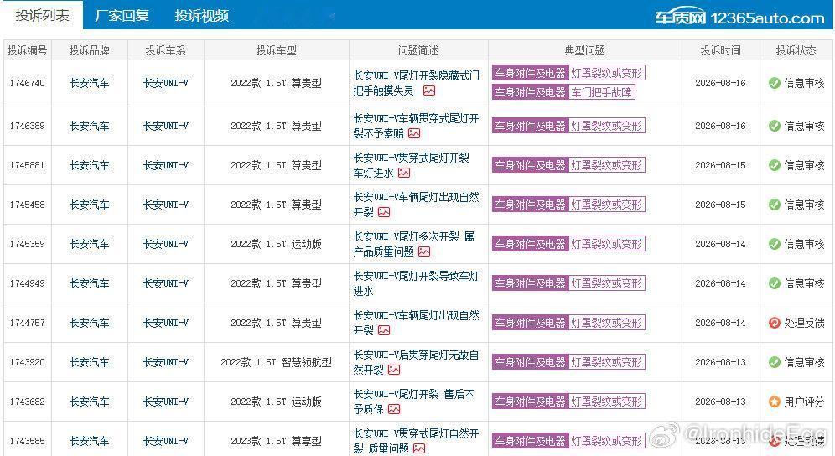Click 灯罩裂纹或变形 tag in row 1743920
The width and height of the screenshot is (835, 456).
pos(606,362)
